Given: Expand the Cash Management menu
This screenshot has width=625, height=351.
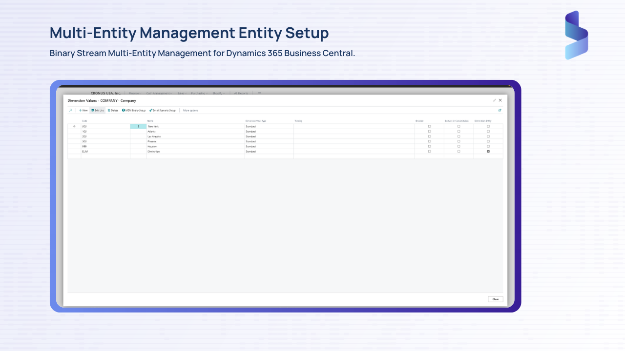Looking at the screenshot, I should click(159, 93).
